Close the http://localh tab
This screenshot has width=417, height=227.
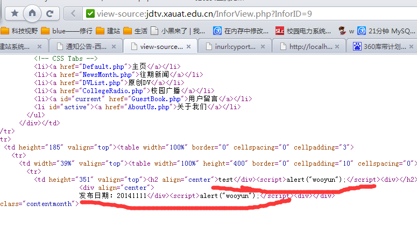(337, 47)
